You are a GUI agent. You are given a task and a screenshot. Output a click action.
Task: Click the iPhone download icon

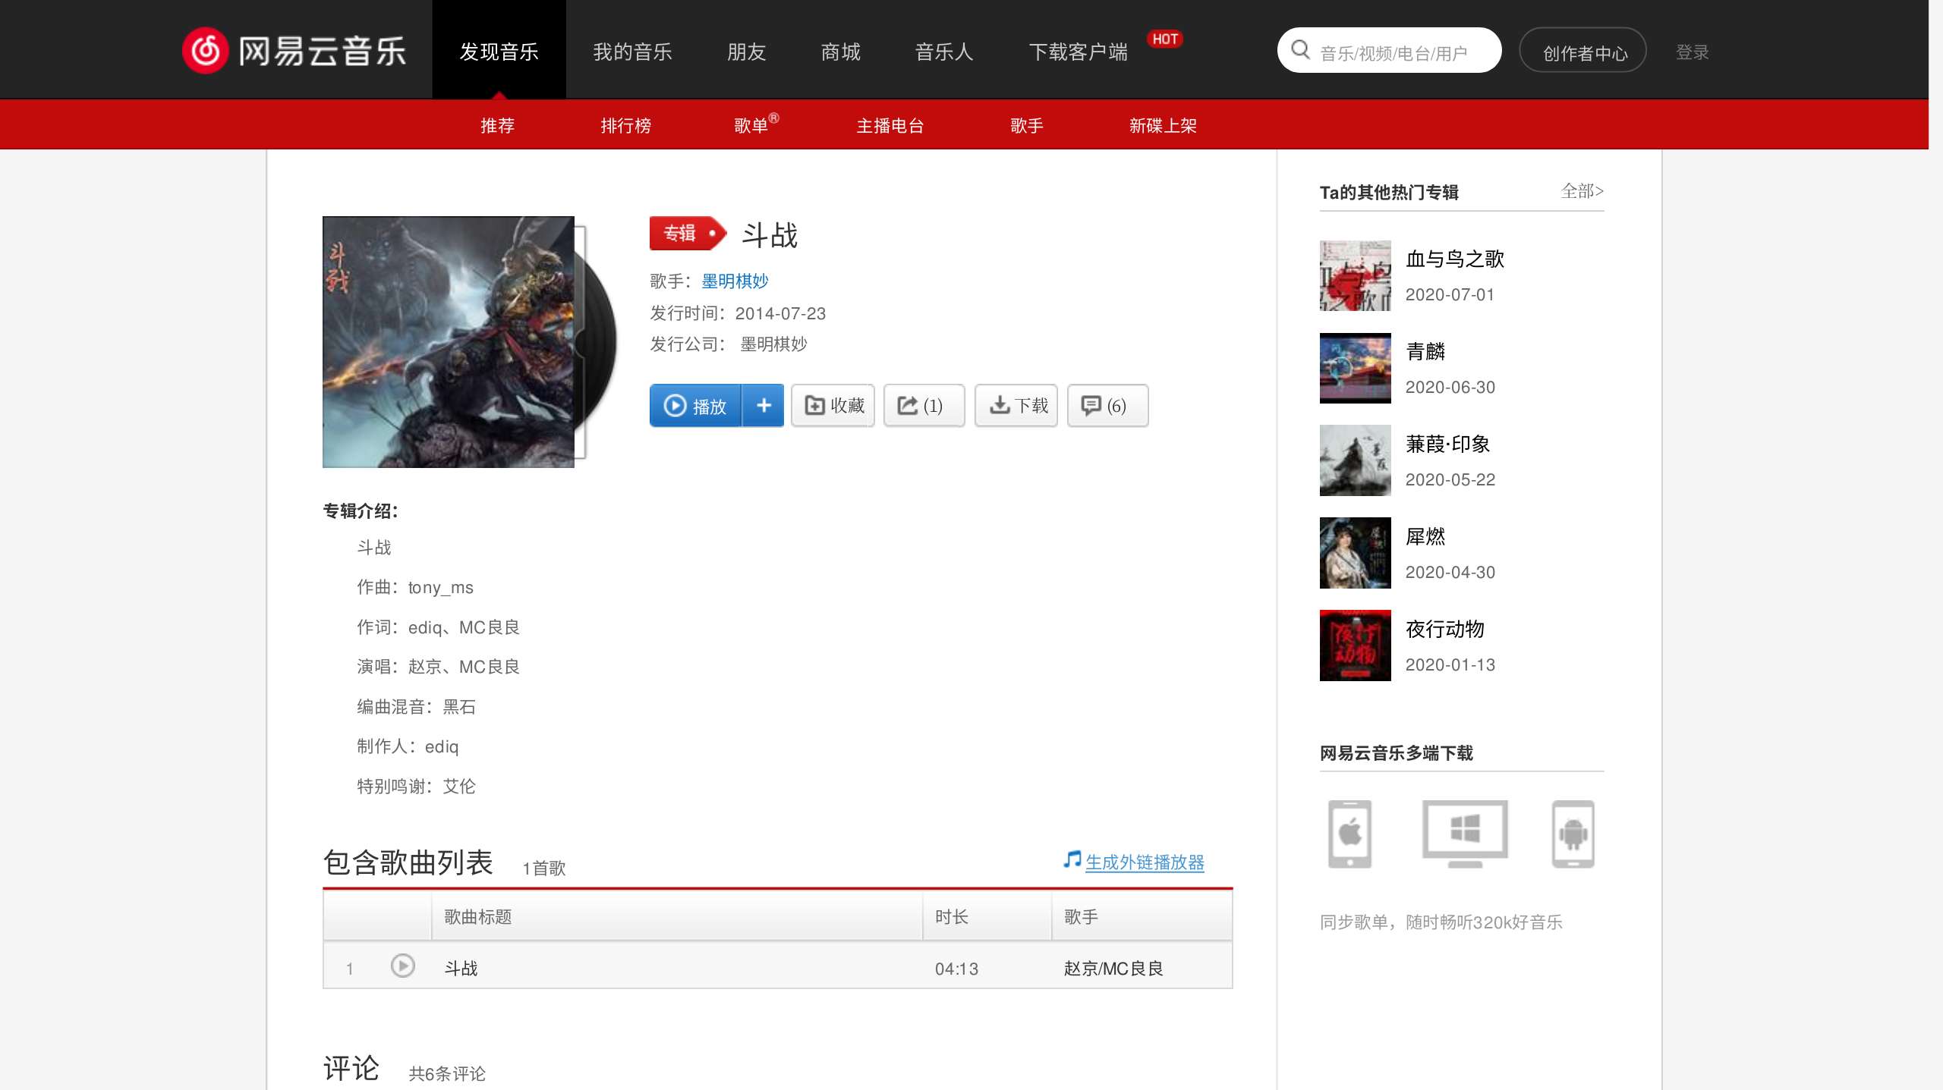1349,834
